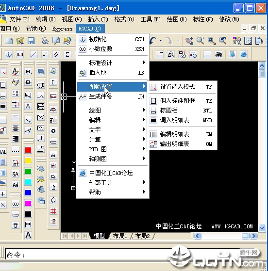Click the Undo arrow icon

(153, 41)
